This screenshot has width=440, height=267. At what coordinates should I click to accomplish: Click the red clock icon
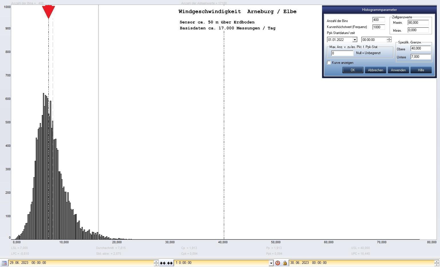tap(278, 263)
